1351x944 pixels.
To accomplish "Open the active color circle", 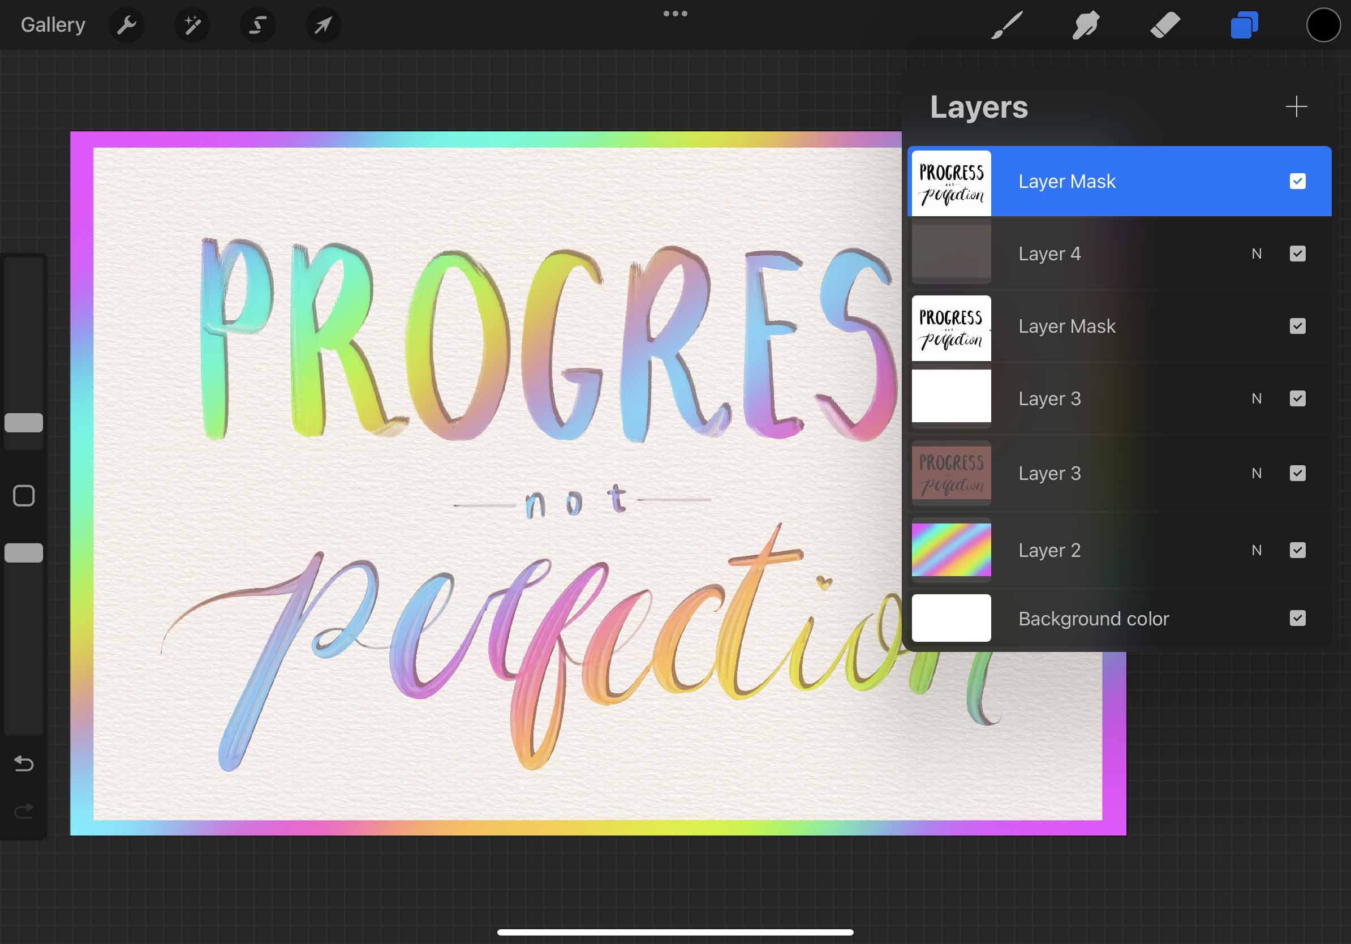I will tap(1323, 25).
